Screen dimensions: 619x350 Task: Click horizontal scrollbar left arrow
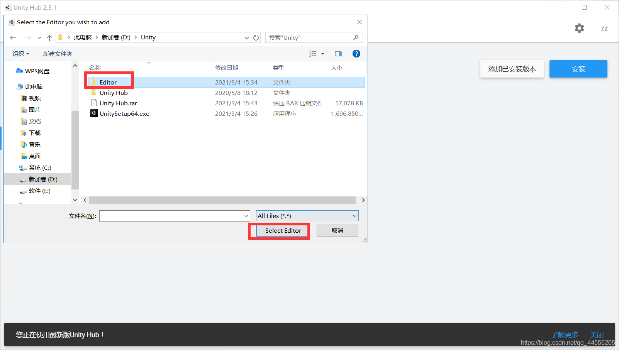[x=85, y=200]
